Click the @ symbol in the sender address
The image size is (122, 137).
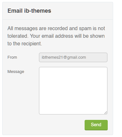pos(65,57)
